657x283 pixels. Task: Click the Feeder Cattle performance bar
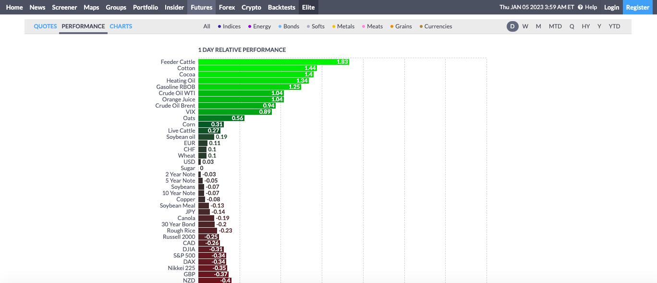tap(273, 62)
